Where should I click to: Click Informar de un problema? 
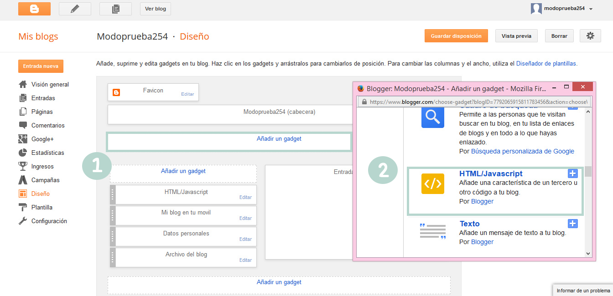(583, 291)
